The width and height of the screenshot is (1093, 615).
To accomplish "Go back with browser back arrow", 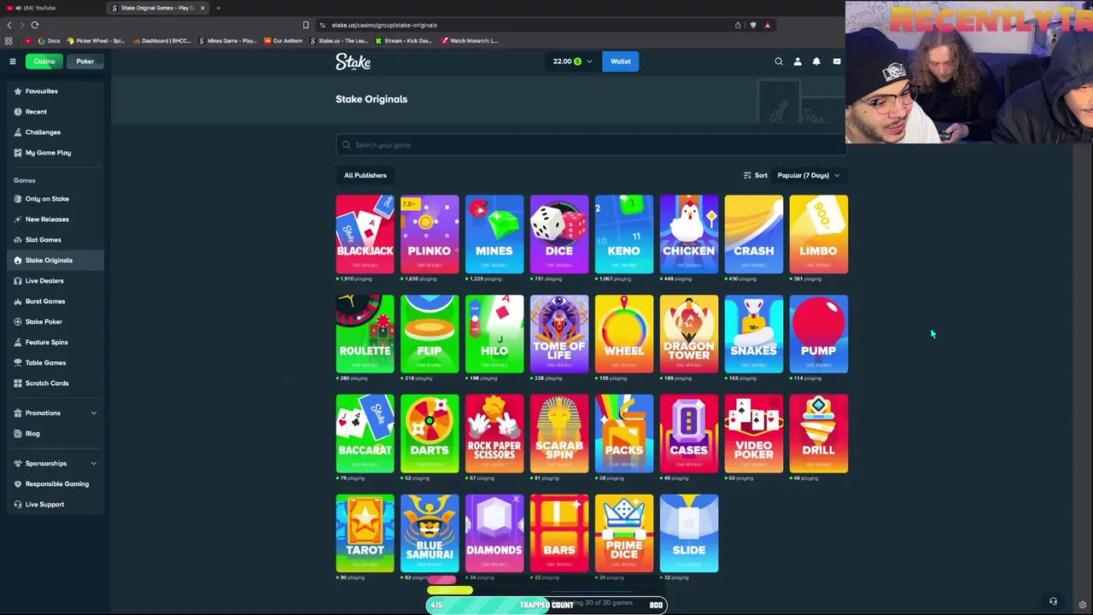I will [10, 25].
